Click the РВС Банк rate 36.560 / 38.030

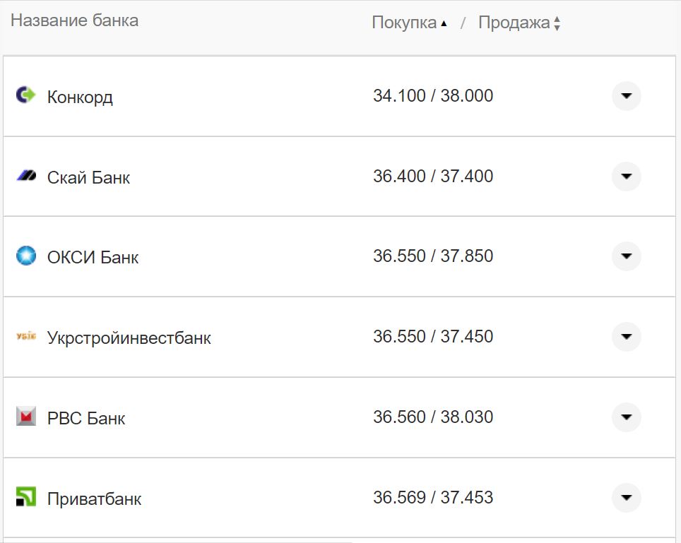tap(432, 417)
